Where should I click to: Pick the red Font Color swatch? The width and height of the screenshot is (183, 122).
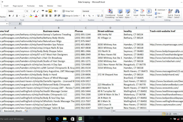click(x=36, y=16)
